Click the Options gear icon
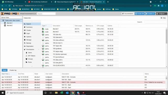168x95 pixels. click(x=25, y=37)
